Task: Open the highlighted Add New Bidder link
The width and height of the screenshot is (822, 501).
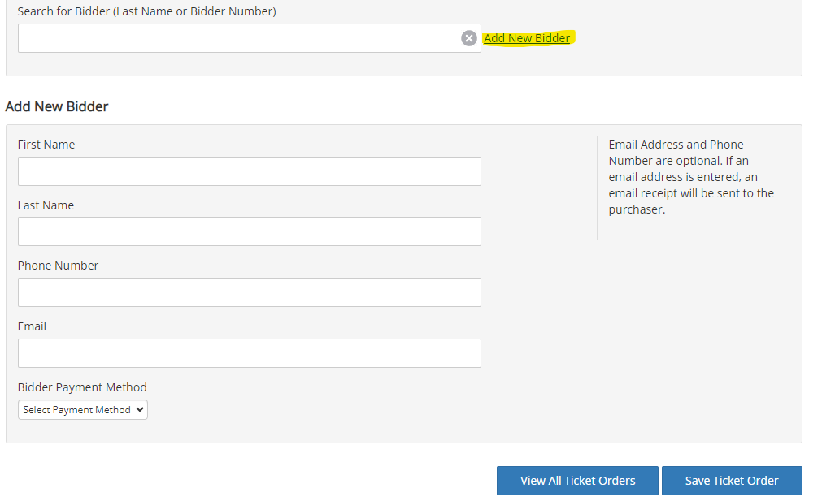Action: click(527, 37)
